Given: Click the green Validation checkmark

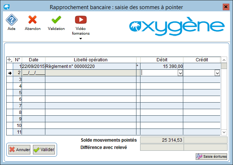Looking at the screenshot, I should click(x=56, y=20).
